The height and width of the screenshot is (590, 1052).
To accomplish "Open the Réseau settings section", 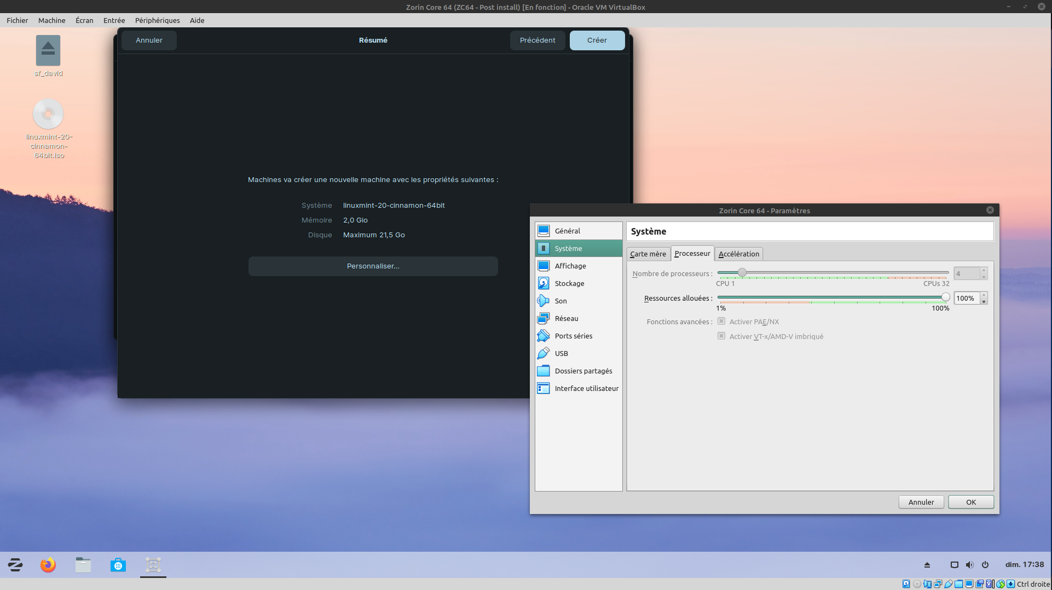I will (566, 318).
